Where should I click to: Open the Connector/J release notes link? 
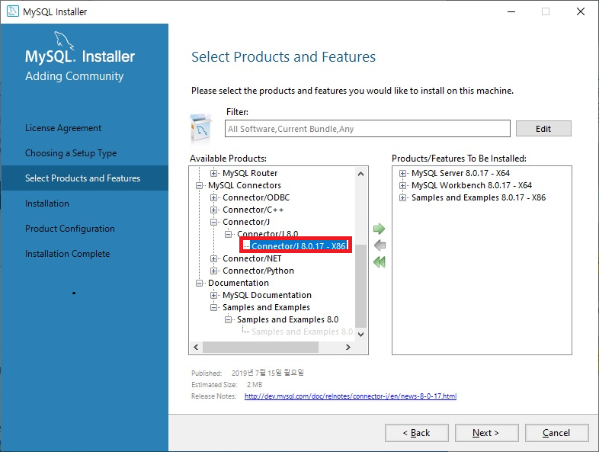coord(351,396)
